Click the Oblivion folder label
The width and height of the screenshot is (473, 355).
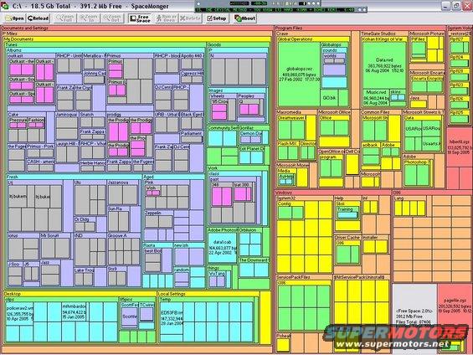click(248, 230)
